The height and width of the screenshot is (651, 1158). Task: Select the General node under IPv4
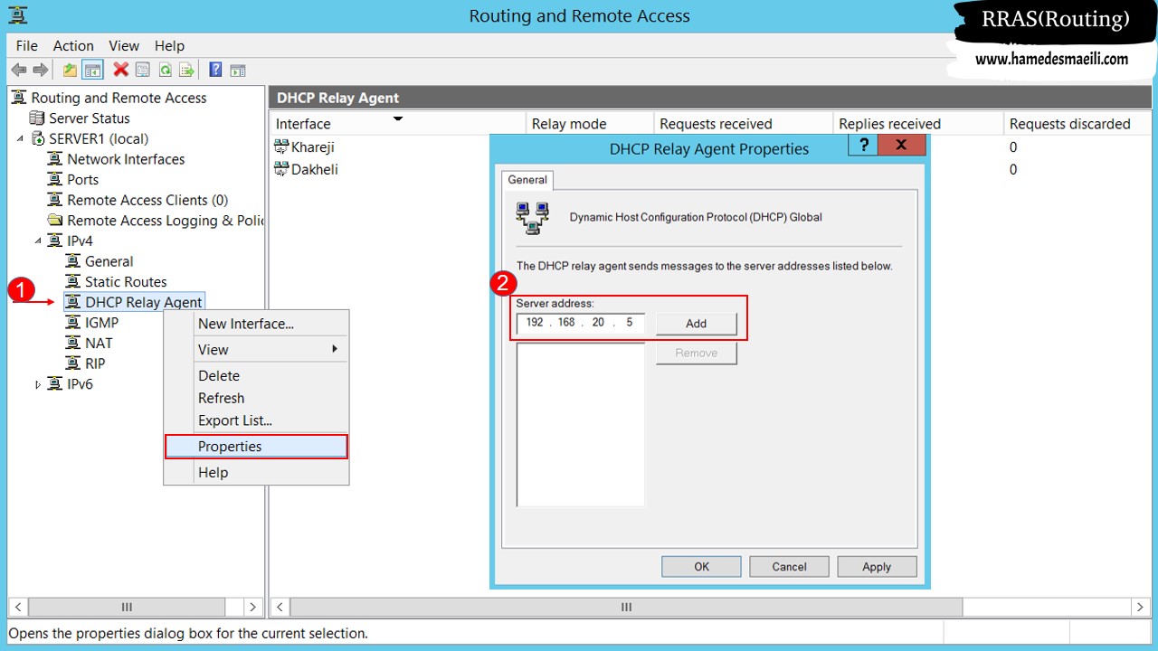pyautogui.click(x=109, y=261)
